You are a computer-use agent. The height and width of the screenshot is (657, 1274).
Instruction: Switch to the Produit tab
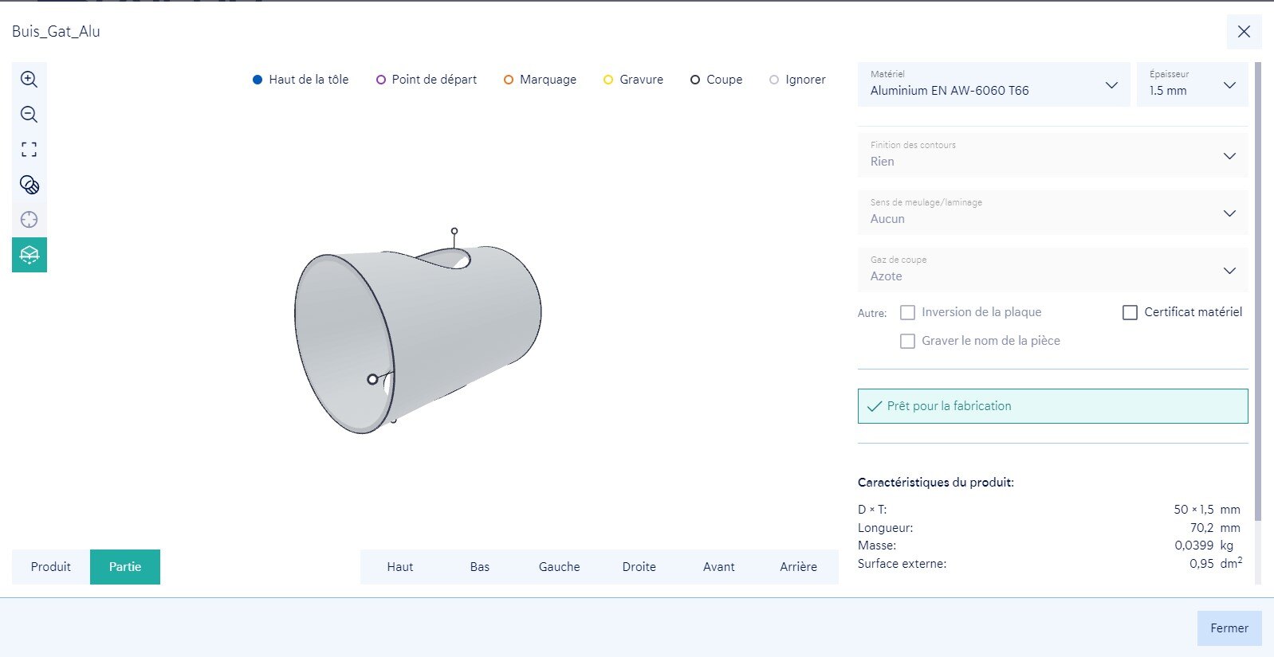click(x=51, y=567)
